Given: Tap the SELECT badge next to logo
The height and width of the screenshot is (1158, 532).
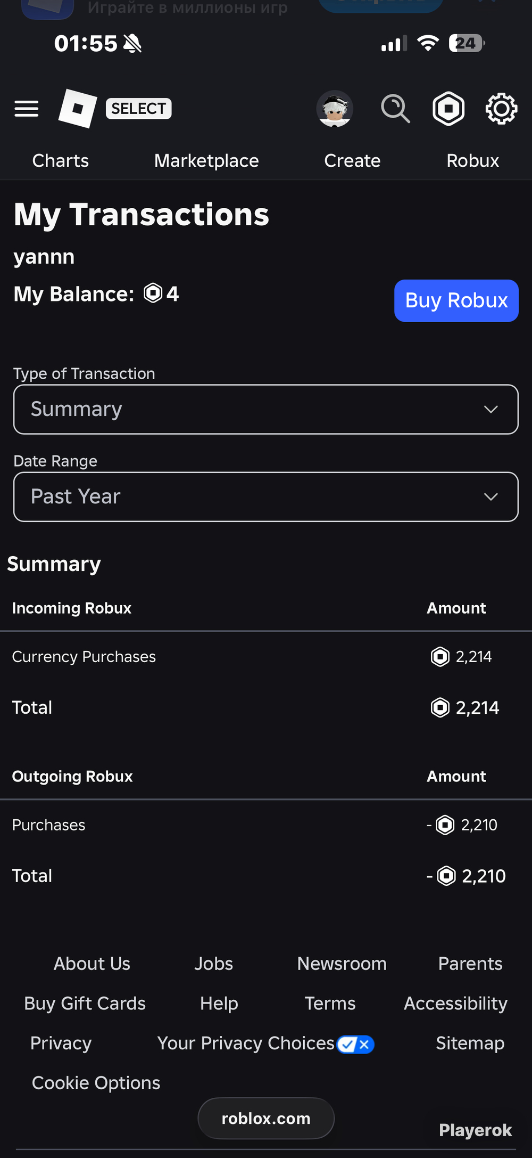Looking at the screenshot, I should (138, 109).
